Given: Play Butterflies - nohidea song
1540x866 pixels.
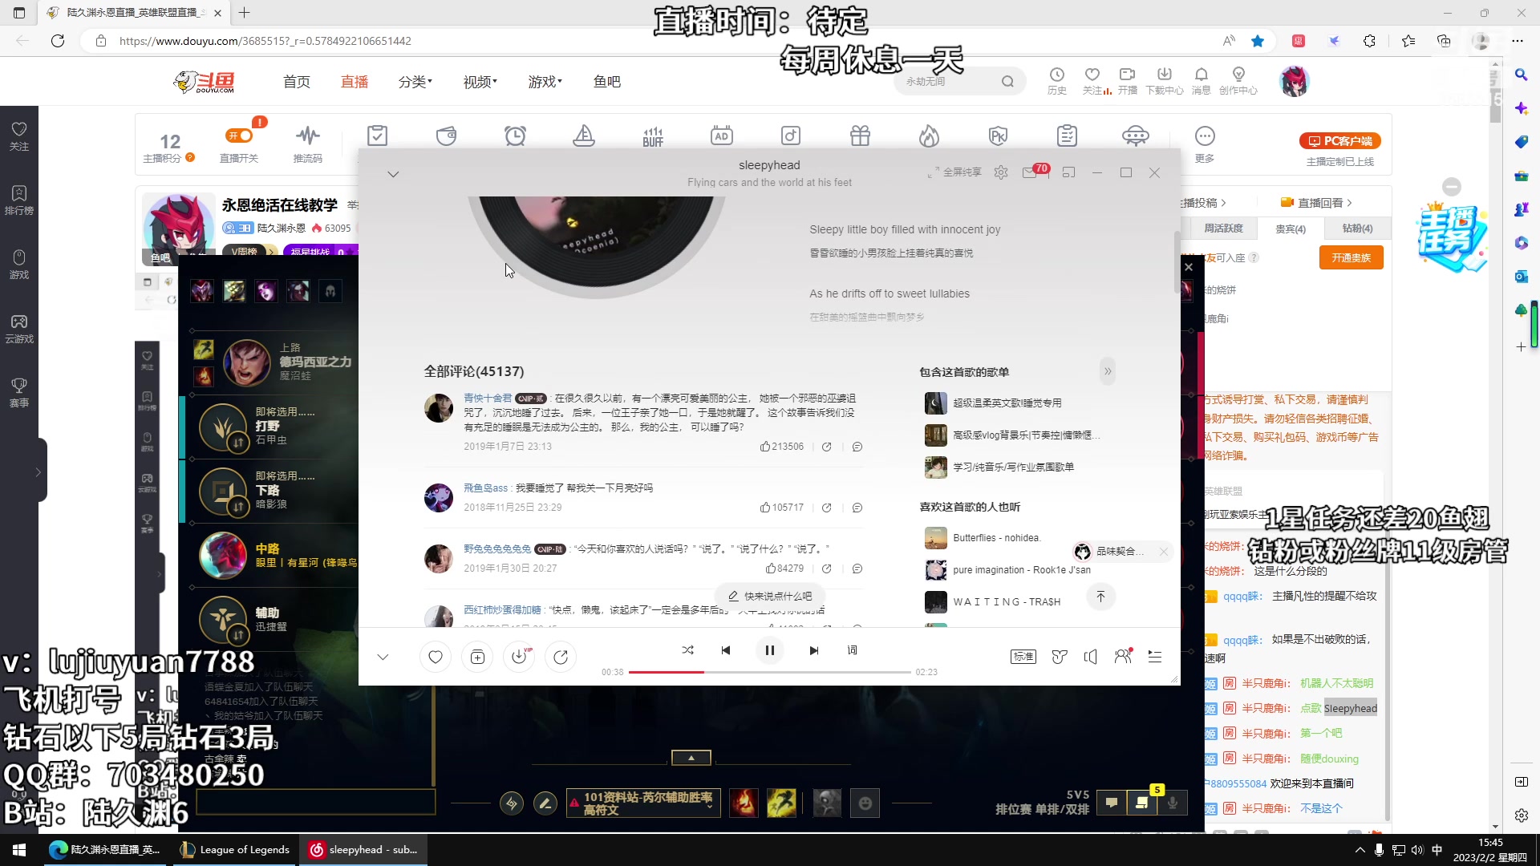Looking at the screenshot, I should 983,538.
